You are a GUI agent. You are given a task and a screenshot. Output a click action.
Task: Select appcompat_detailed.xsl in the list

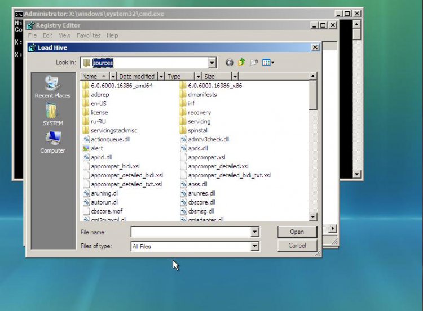pyautogui.click(x=214, y=166)
